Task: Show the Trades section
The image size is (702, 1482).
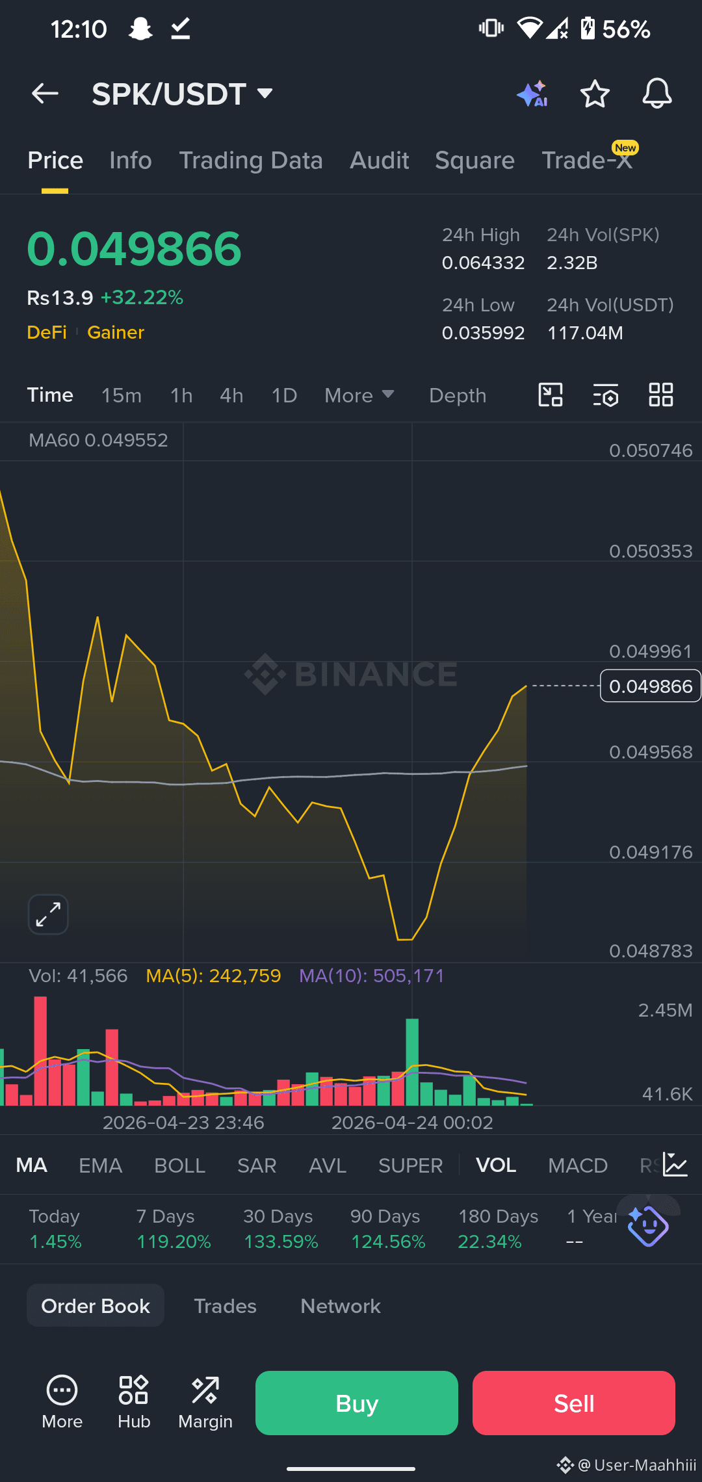Action: (226, 1306)
